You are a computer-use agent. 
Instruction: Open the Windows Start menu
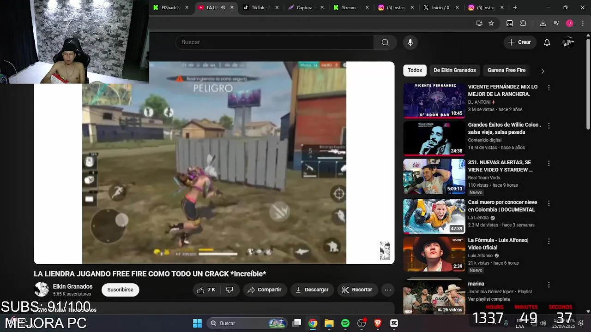197,323
